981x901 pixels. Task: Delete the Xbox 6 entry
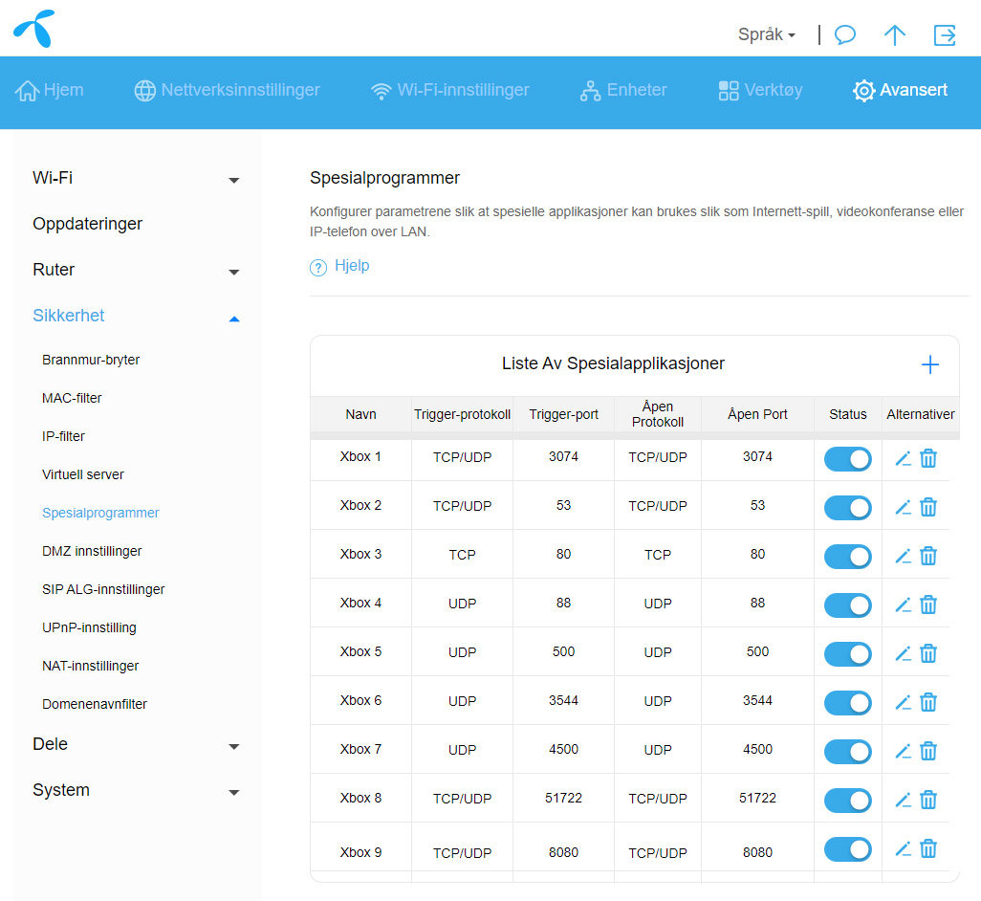pos(928,703)
